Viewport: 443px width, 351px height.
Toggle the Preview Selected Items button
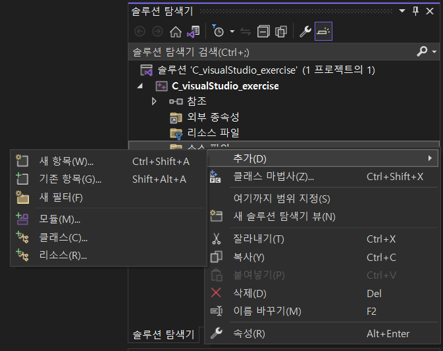click(323, 32)
